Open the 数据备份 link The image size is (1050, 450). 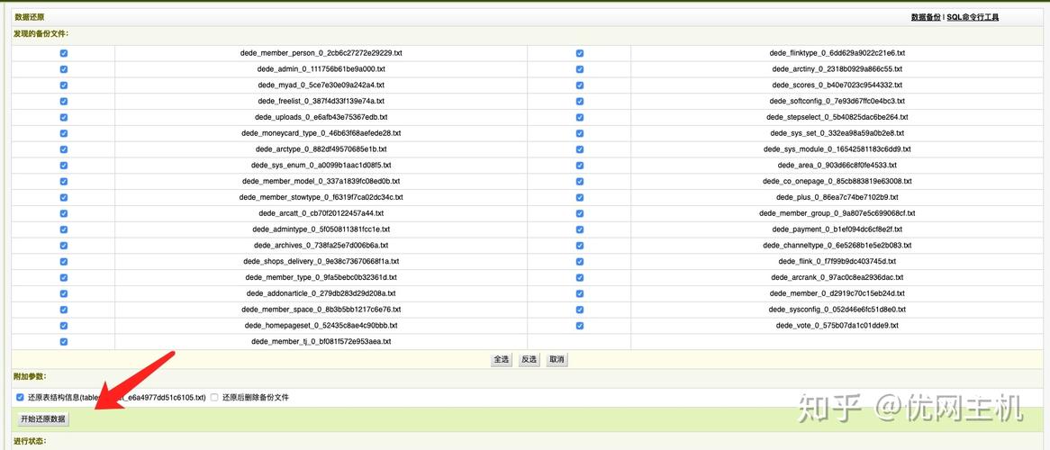point(925,17)
